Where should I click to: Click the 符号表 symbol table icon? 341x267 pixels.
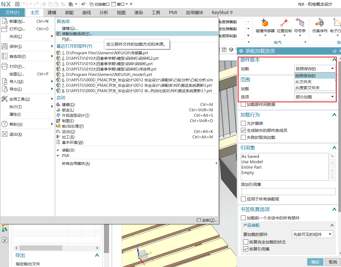coord(300,23)
